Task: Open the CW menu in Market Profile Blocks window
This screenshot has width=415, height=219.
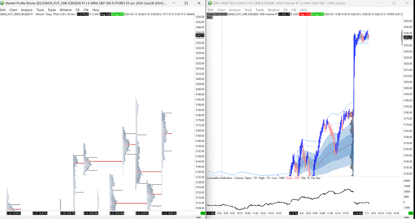Action: [86, 10]
